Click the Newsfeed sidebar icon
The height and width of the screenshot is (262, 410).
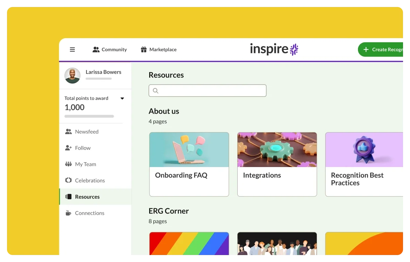[68, 131]
